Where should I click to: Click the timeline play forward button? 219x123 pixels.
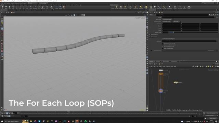point(9,113)
